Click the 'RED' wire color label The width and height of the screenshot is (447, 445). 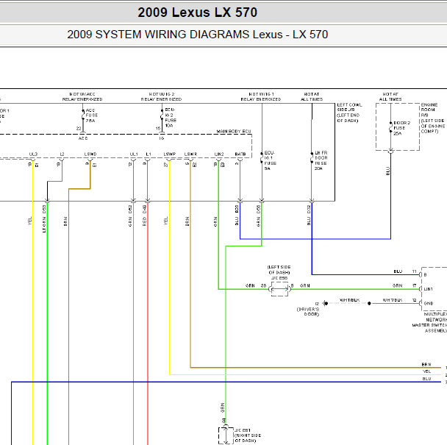point(144,221)
